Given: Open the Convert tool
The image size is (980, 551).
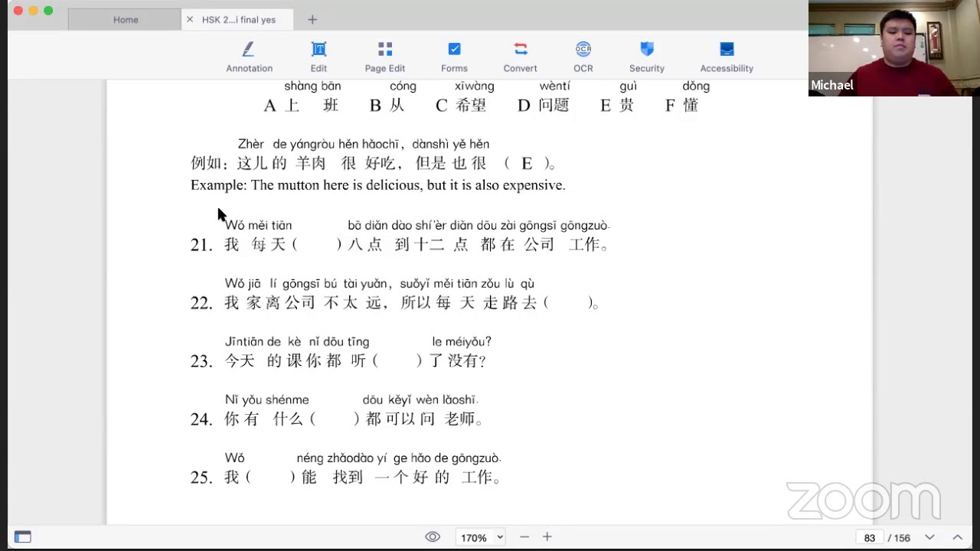Looking at the screenshot, I should [x=521, y=57].
